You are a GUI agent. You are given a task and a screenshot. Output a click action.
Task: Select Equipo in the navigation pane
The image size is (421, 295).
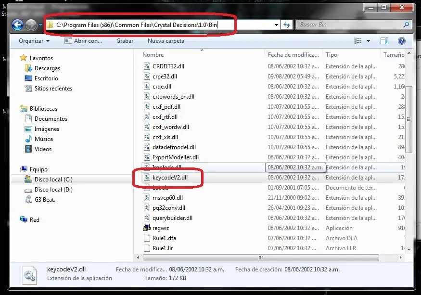tap(38, 169)
